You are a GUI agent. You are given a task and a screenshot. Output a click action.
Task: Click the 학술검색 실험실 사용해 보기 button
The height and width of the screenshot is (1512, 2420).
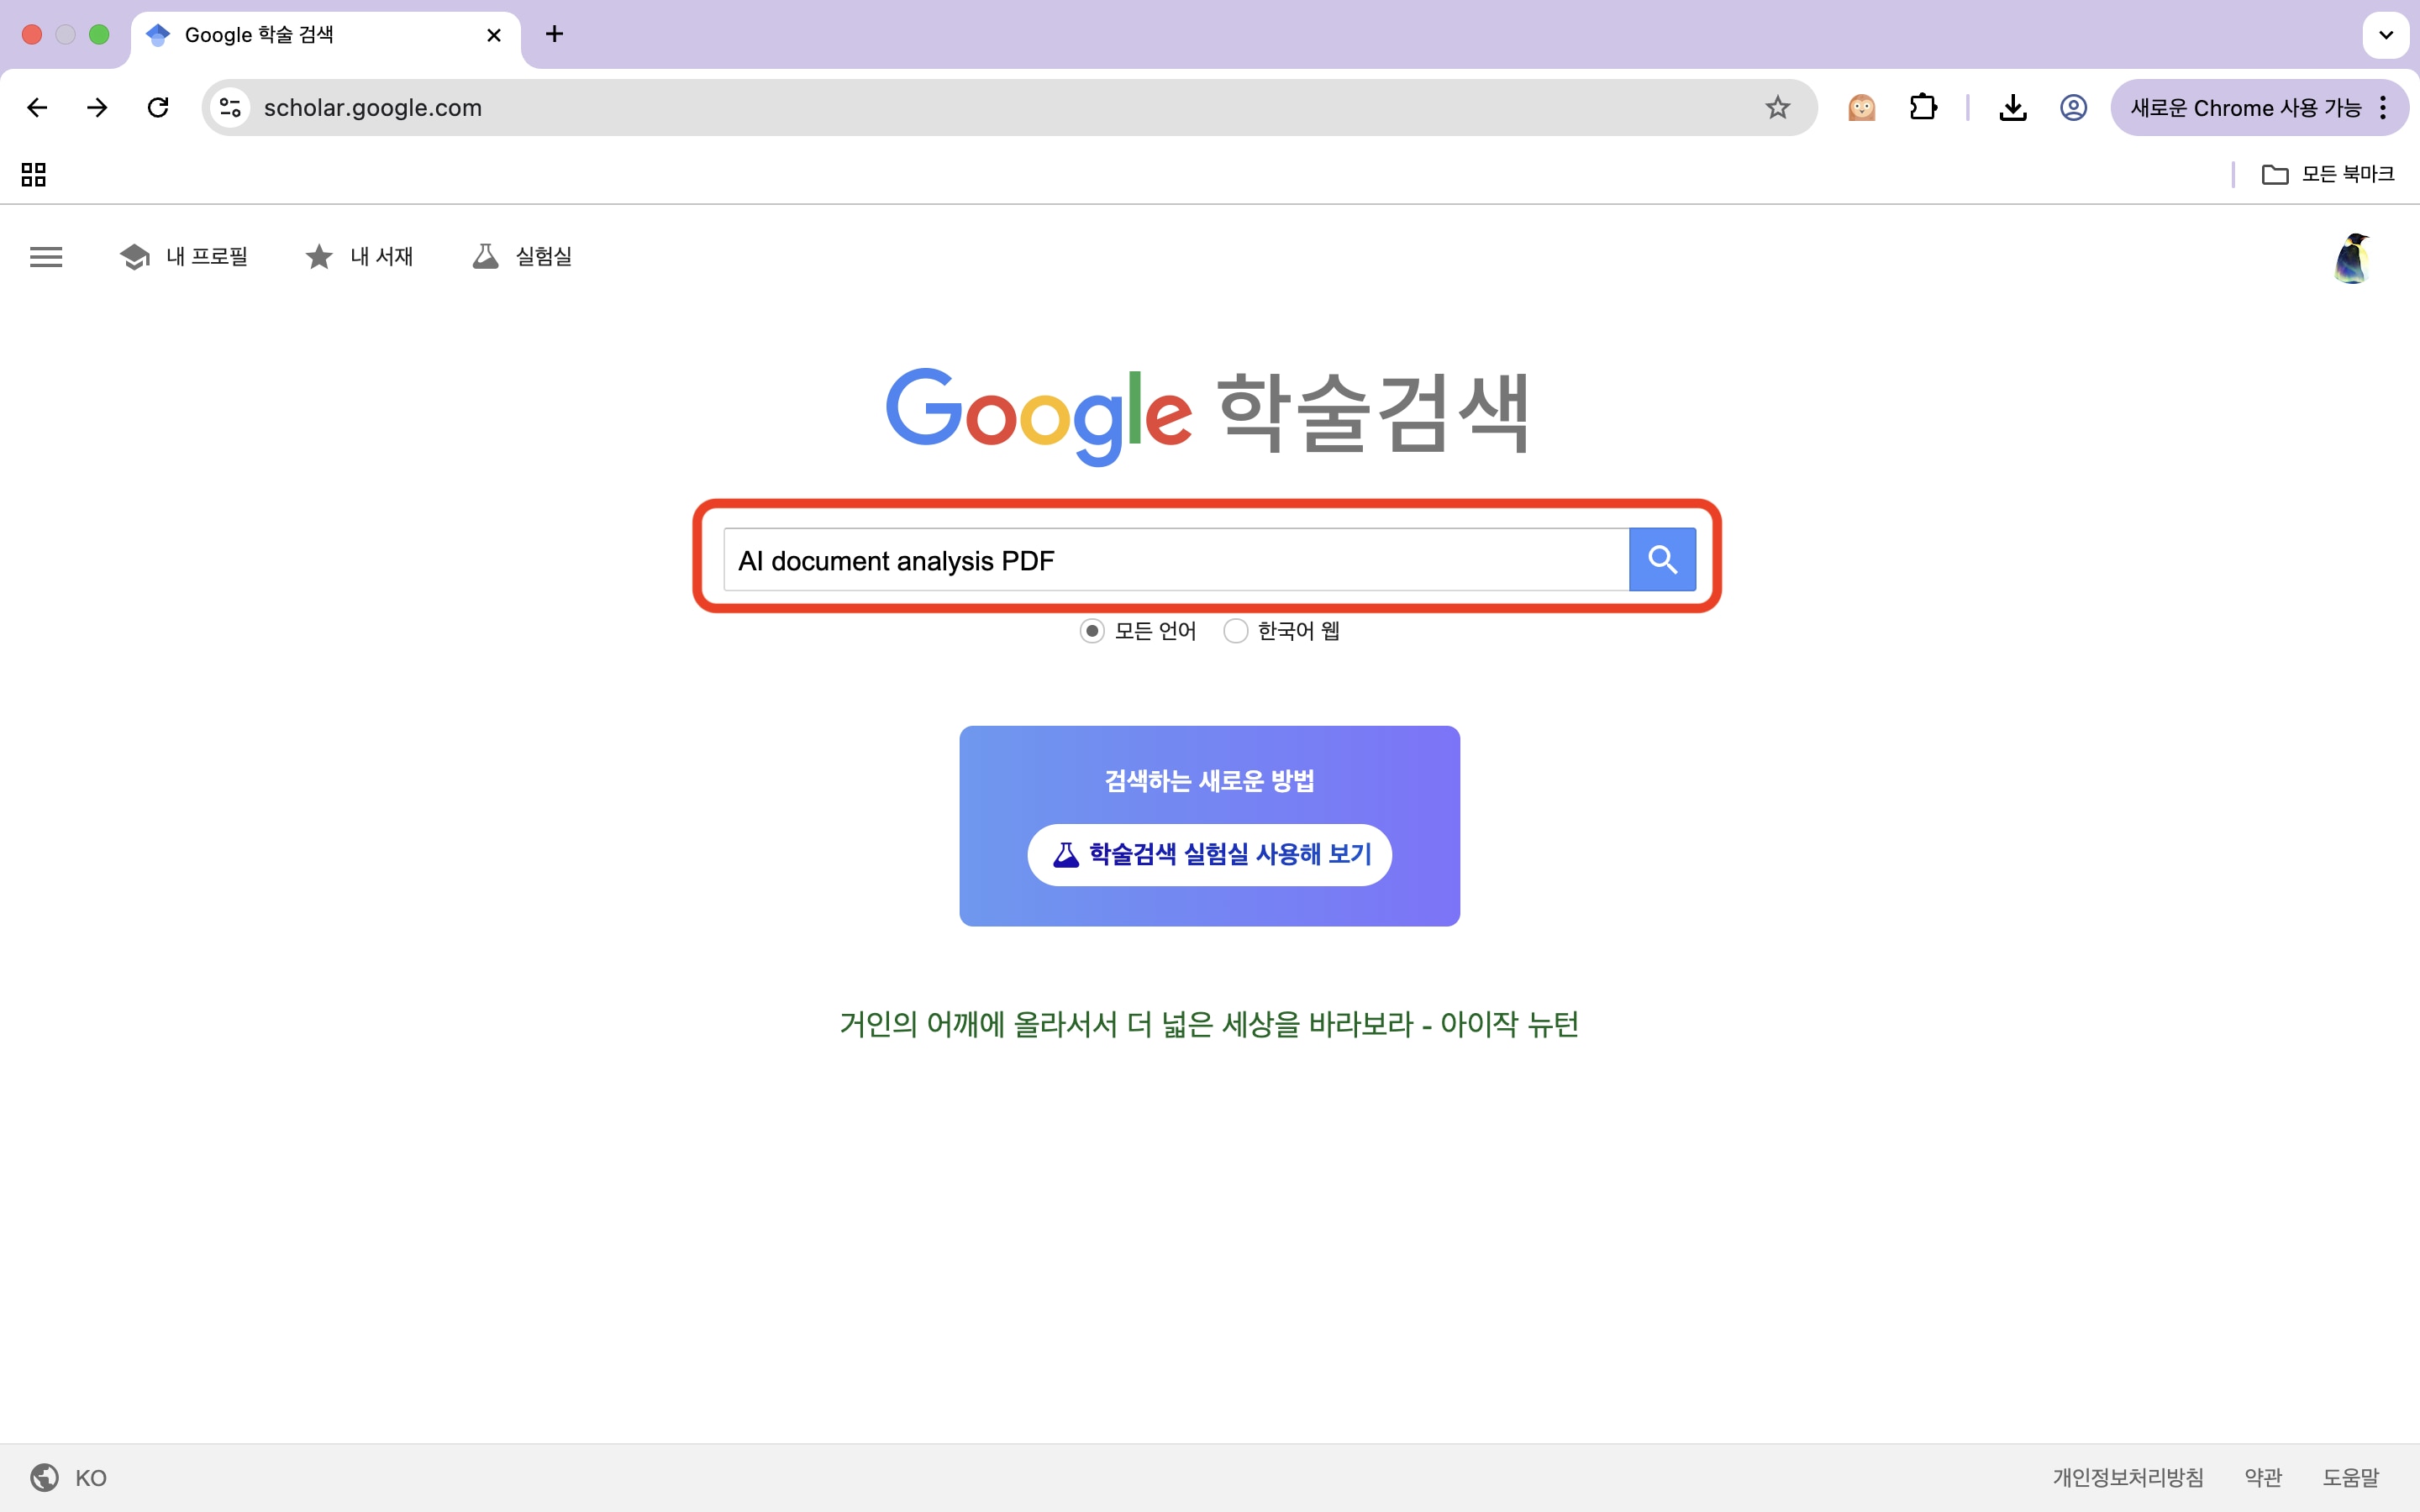(1208, 854)
